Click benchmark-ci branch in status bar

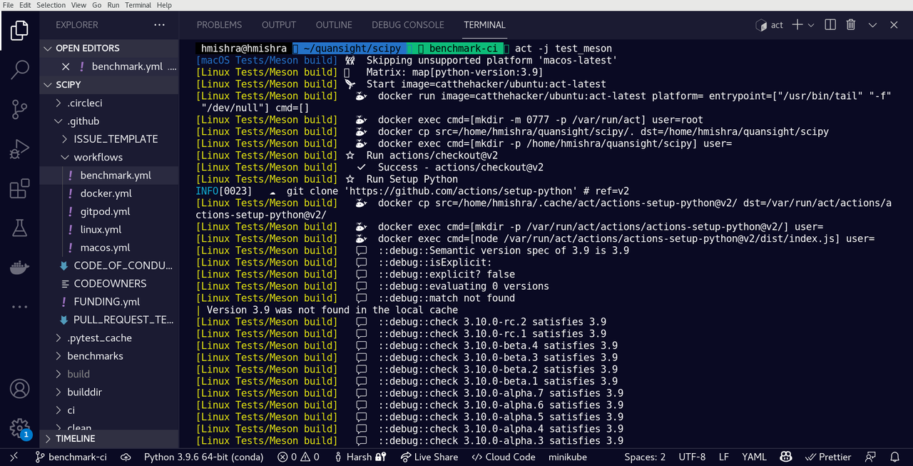click(x=71, y=457)
